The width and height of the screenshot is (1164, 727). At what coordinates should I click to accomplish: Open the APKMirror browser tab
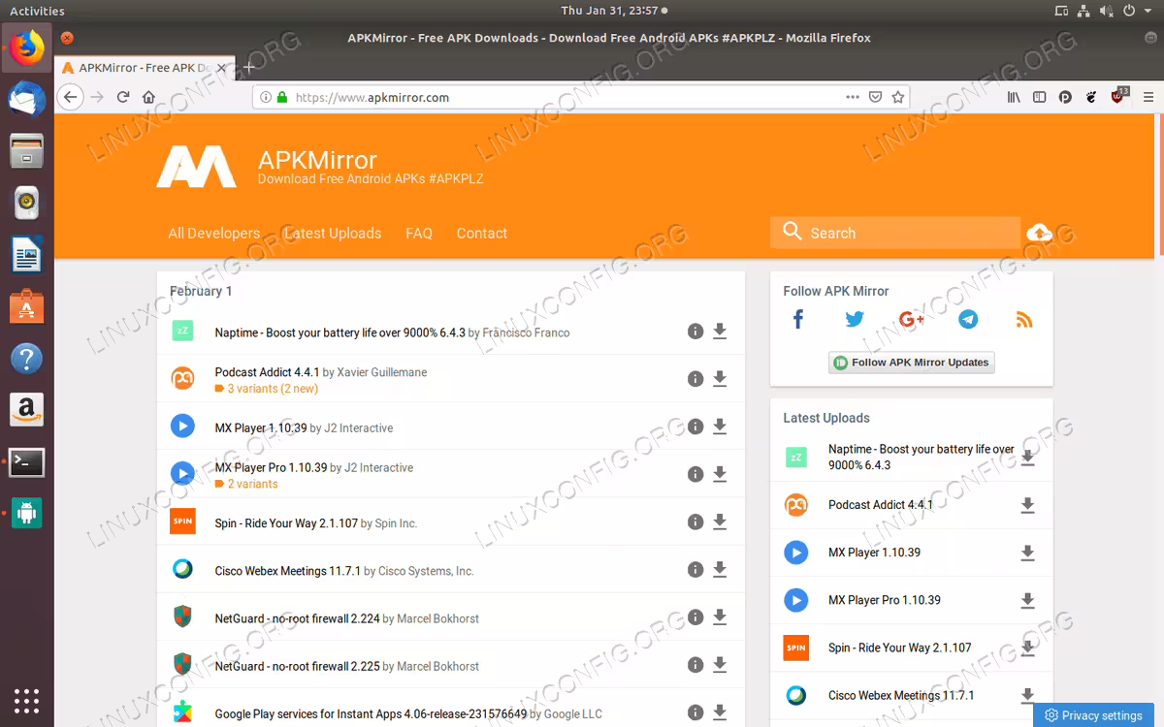145,68
